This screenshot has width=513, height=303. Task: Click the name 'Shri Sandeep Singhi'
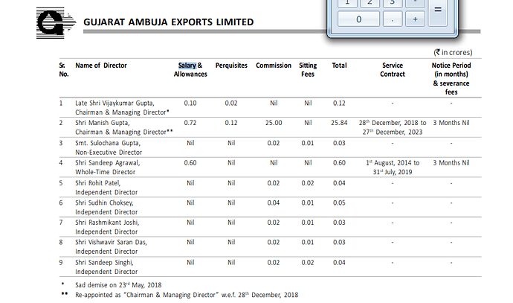(104, 262)
